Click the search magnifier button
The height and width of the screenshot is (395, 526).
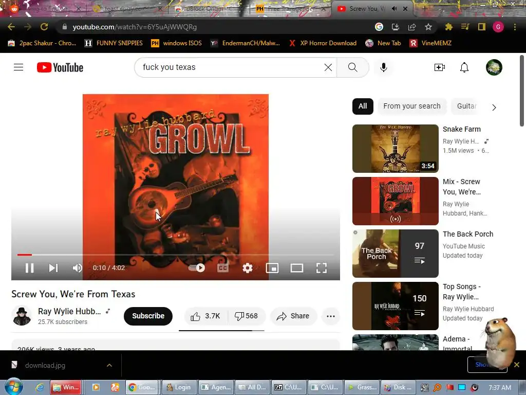[352, 67]
